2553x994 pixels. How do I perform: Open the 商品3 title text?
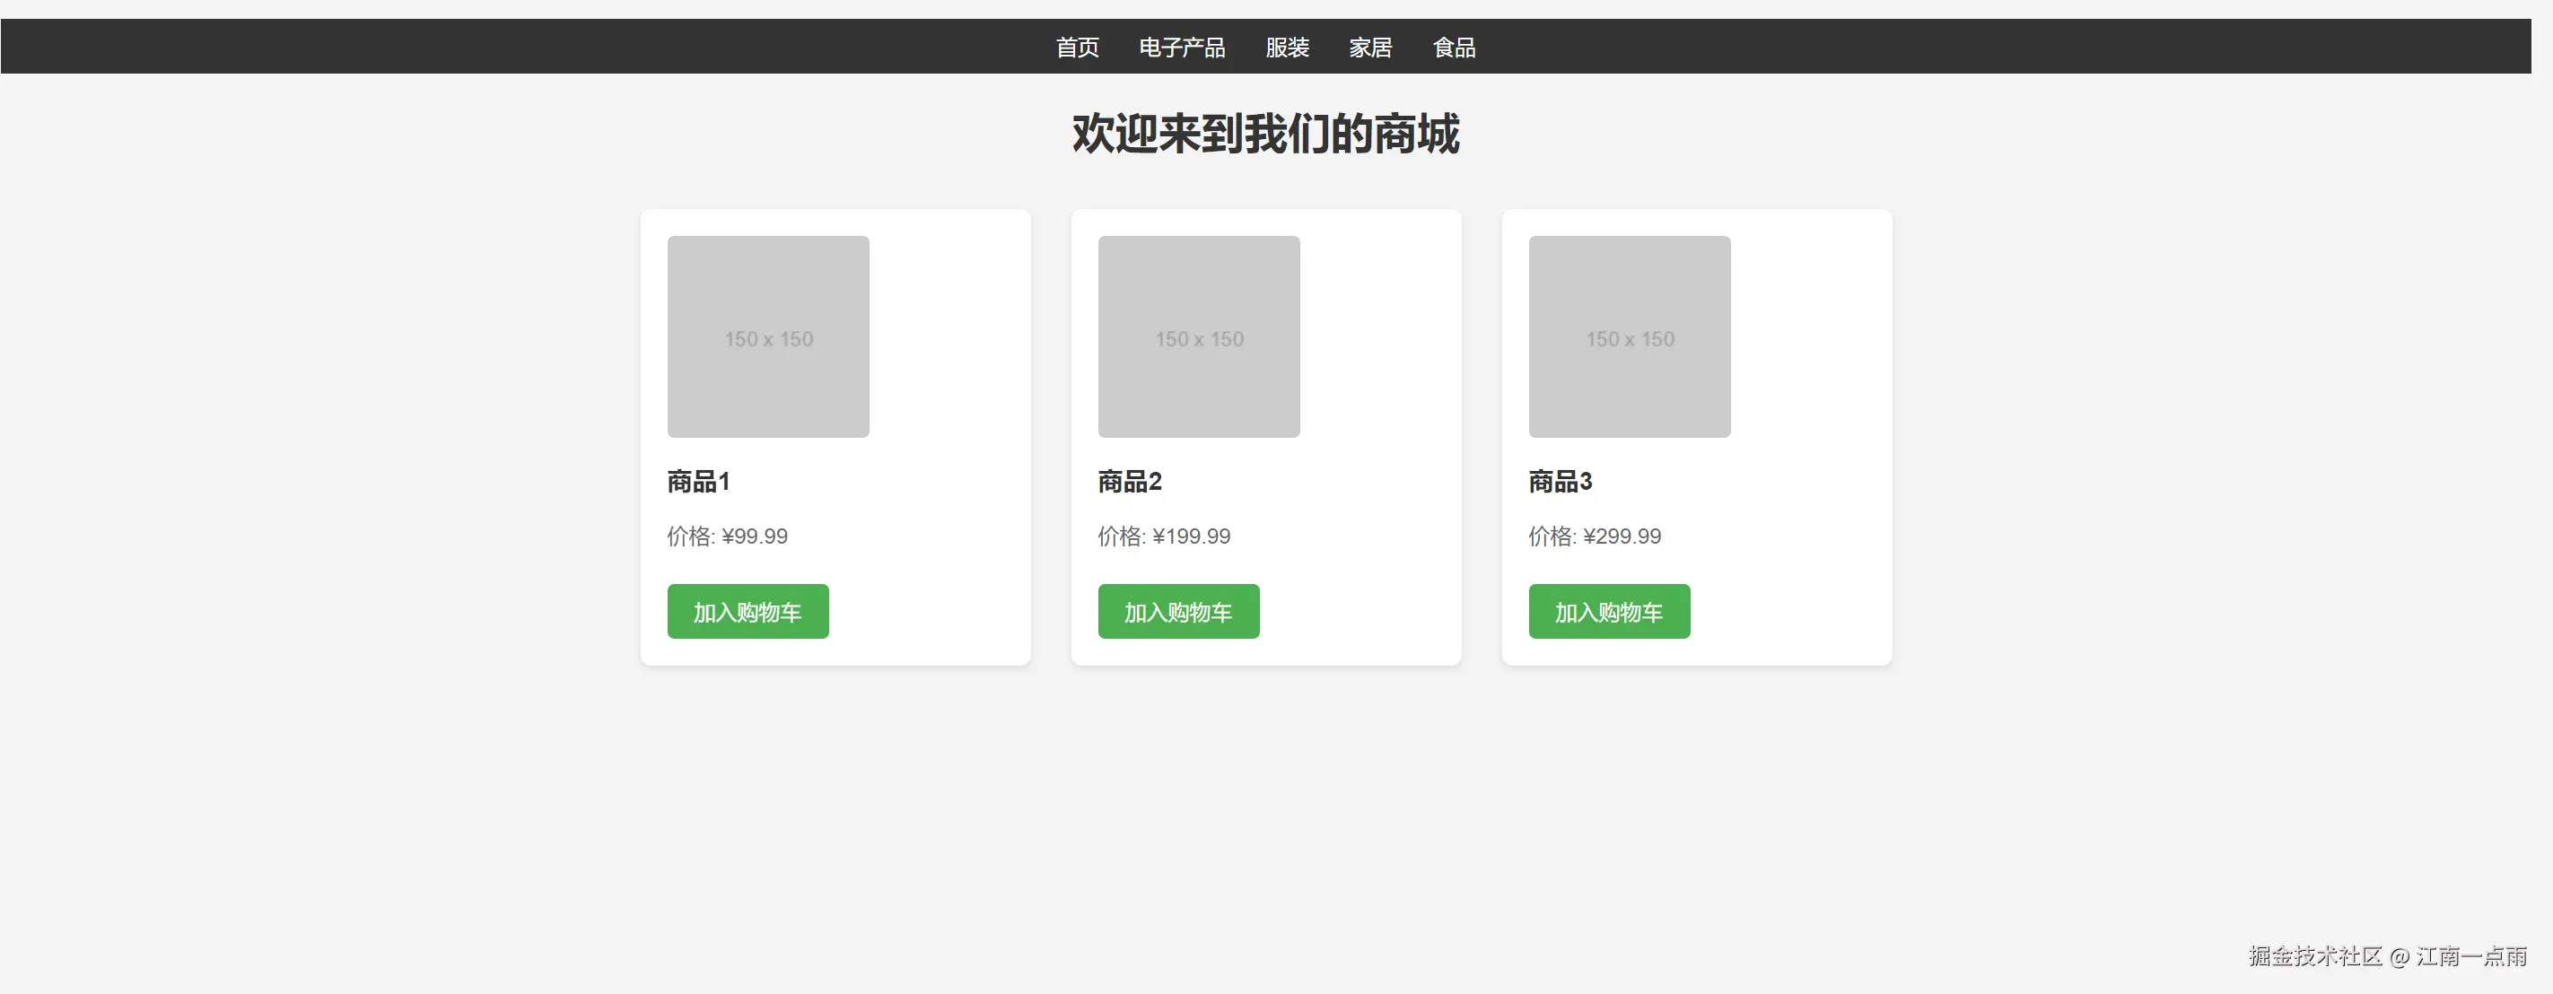(x=1560, y=482)
